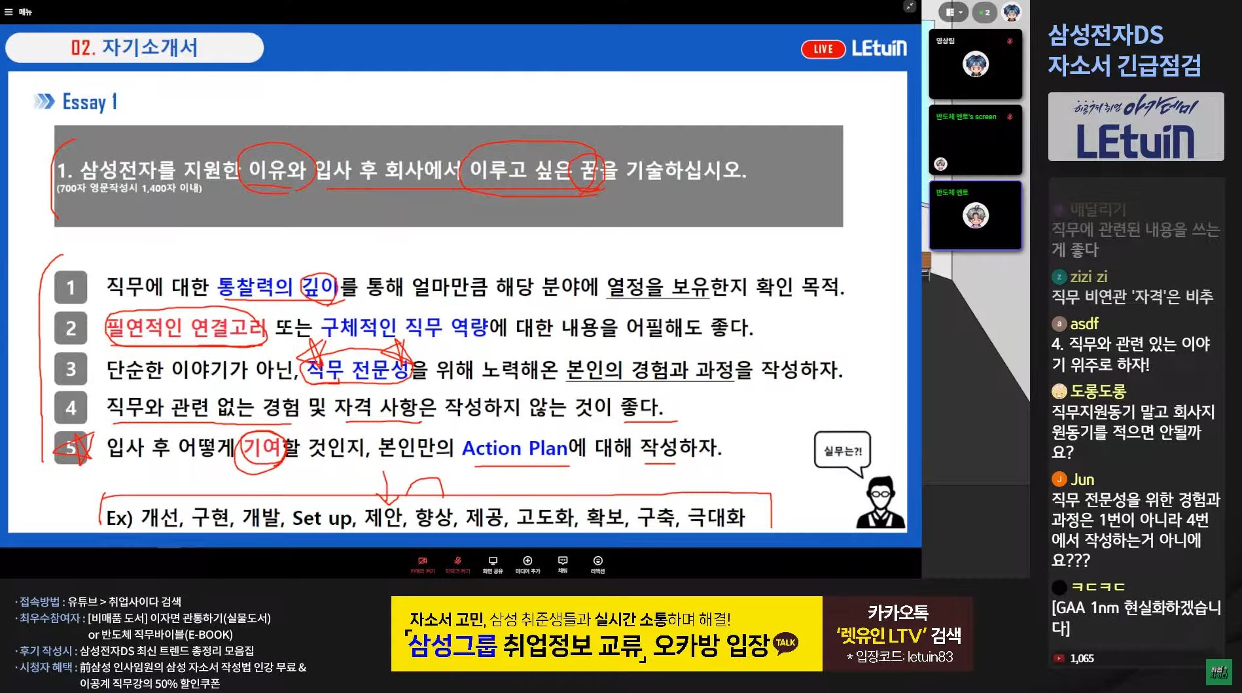Screen dimensions: 1242x693
Task: Select the 영상팀 participant video tile
Action: click(975, 64)
